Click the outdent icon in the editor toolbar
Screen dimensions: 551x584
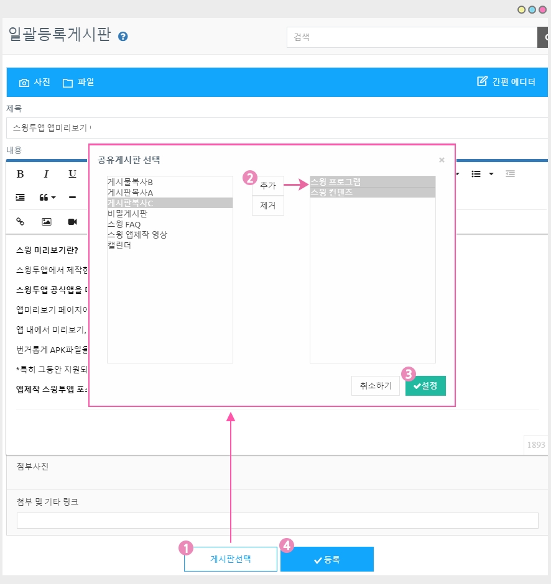[510, 174]
